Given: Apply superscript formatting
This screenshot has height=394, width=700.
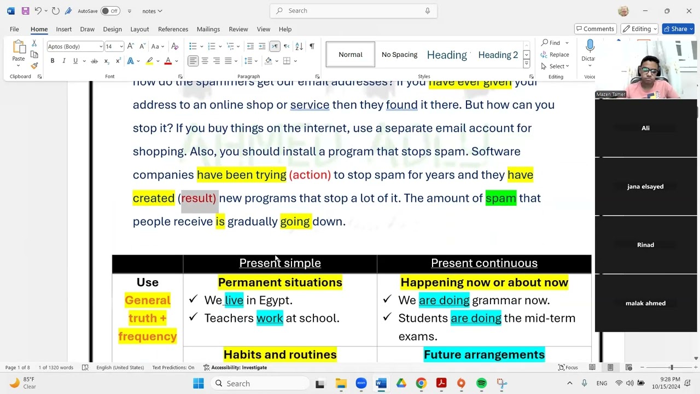Looking at the screenshot, I should coord(118,61).
